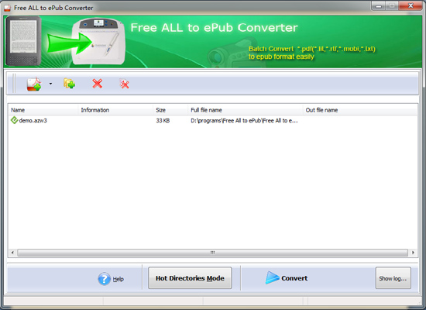Open Help with the question mark icon
This screenshot has height=310, width=426.
[104, 279]
